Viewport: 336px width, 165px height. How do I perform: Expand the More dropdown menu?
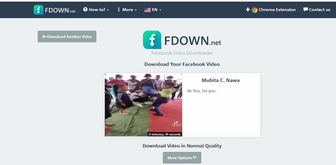[127, 10]
